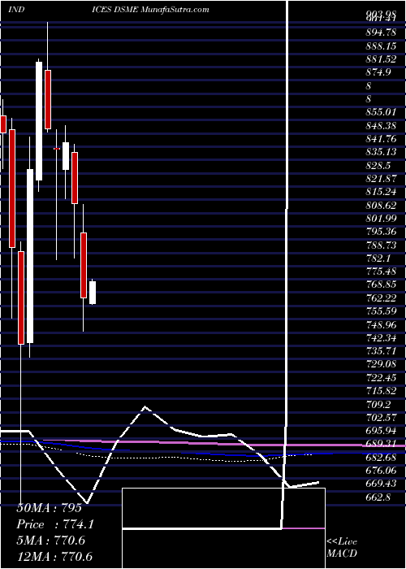This screenshot has height=569, width=406.
Task: Select the 768.85 price label
Action: click(381, 284)
